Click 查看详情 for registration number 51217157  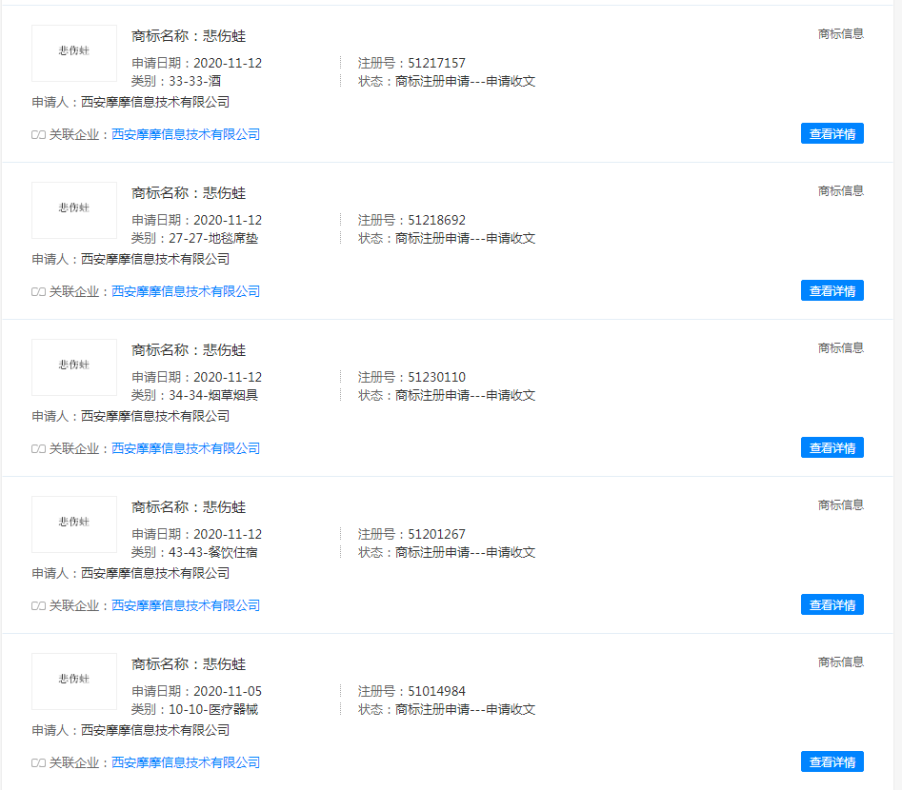click(x=832, y=133)
